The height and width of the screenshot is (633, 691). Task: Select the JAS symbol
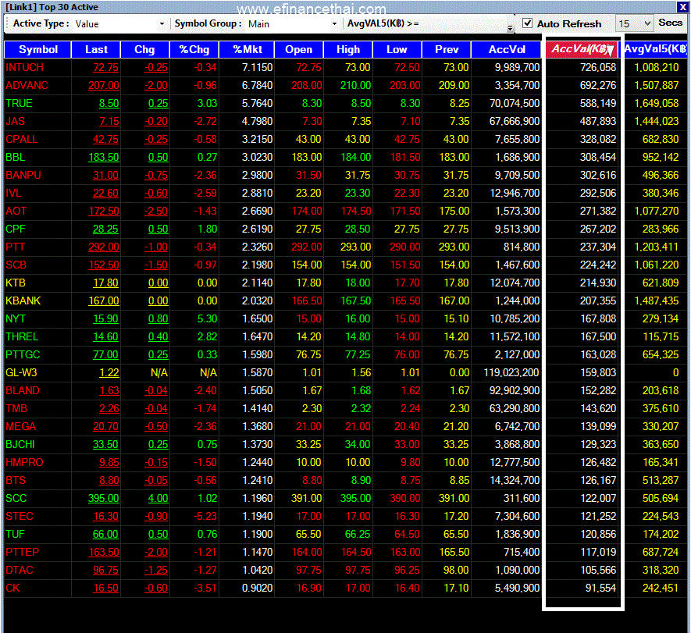(x=16, y=121)
